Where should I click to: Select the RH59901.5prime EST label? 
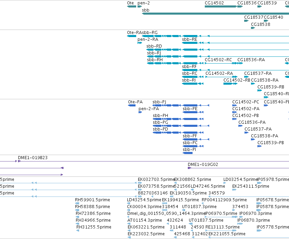click(92, 200)
